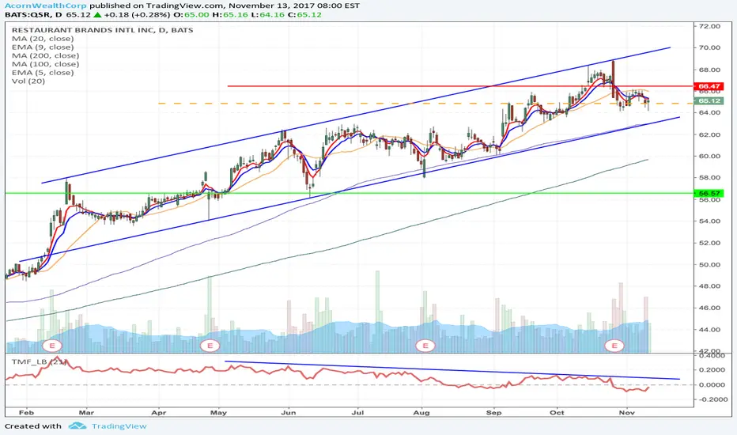
Task: Click the February earnings E marker
Action: (52, 346)
